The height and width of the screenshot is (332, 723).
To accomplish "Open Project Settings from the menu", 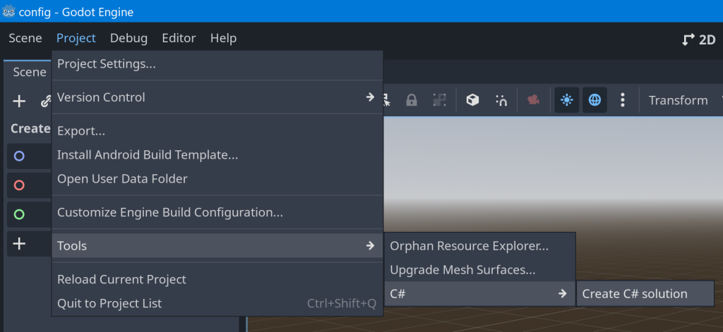I will pos(107,64).
